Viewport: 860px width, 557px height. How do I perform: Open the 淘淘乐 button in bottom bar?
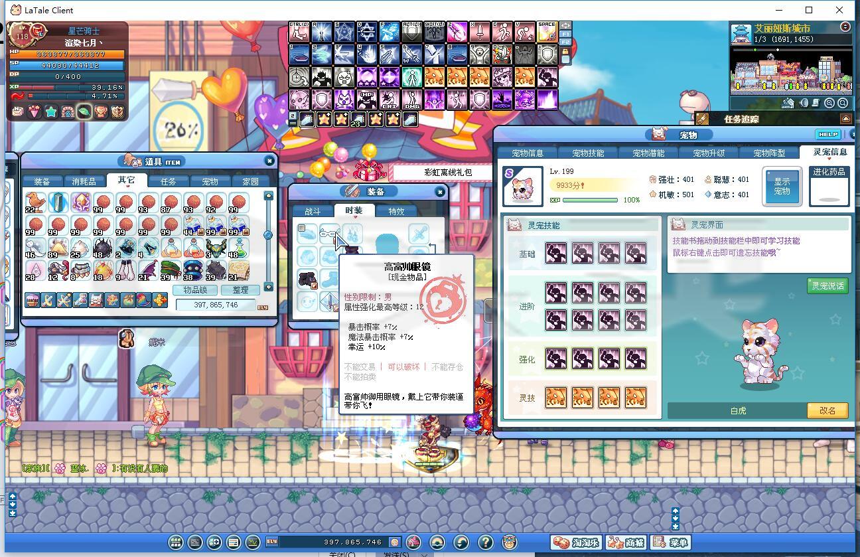(x=577, y=542)
